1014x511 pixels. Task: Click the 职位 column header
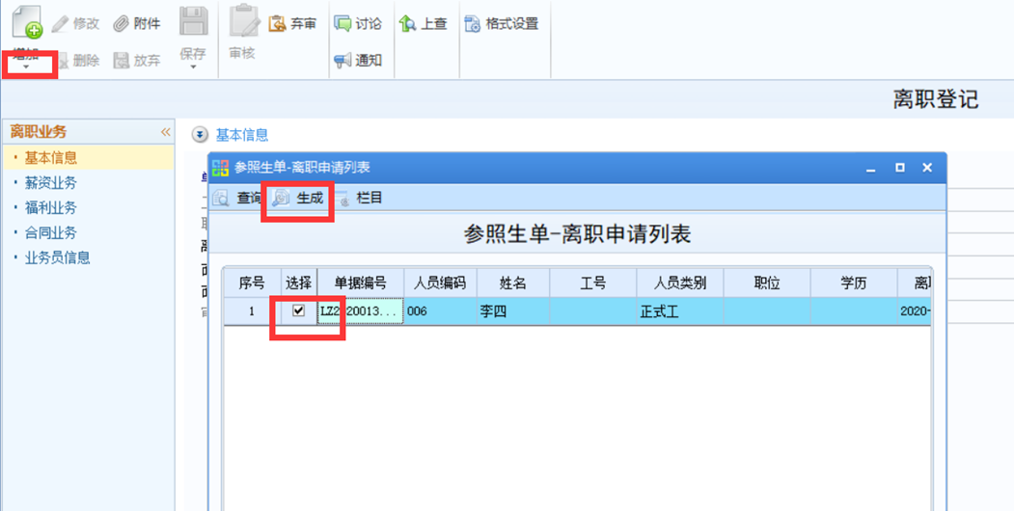click(767, 282)
